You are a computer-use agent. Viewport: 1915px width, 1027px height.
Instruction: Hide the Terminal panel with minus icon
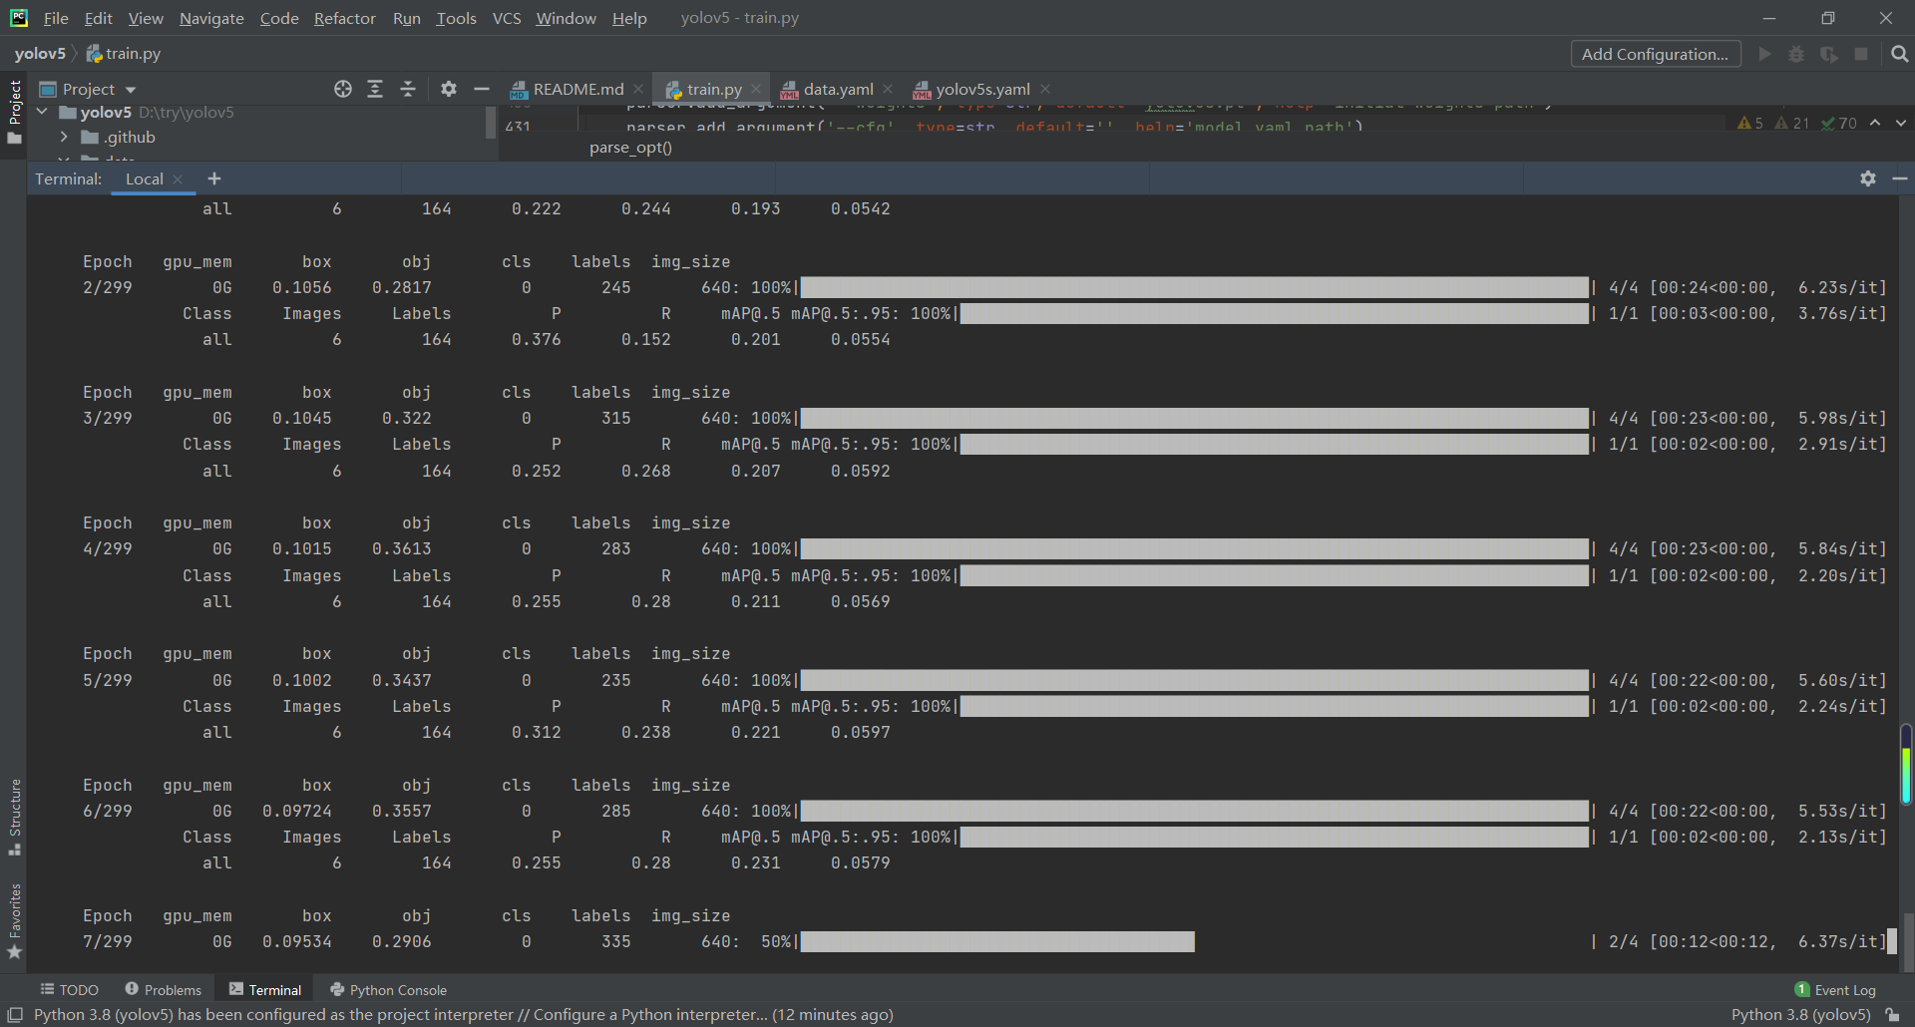pyautogui.click(x=1900, y=178)
